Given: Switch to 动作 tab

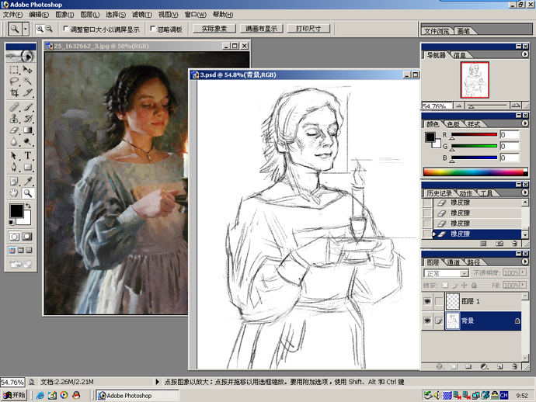Looking at the screenshot, I should point(465,194).
